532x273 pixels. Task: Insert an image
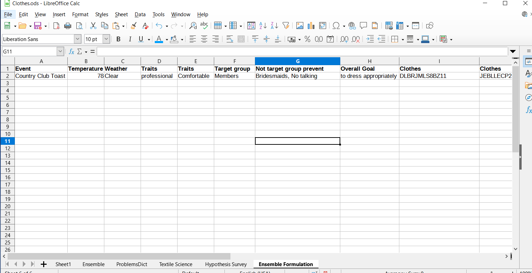pos(300,26)
